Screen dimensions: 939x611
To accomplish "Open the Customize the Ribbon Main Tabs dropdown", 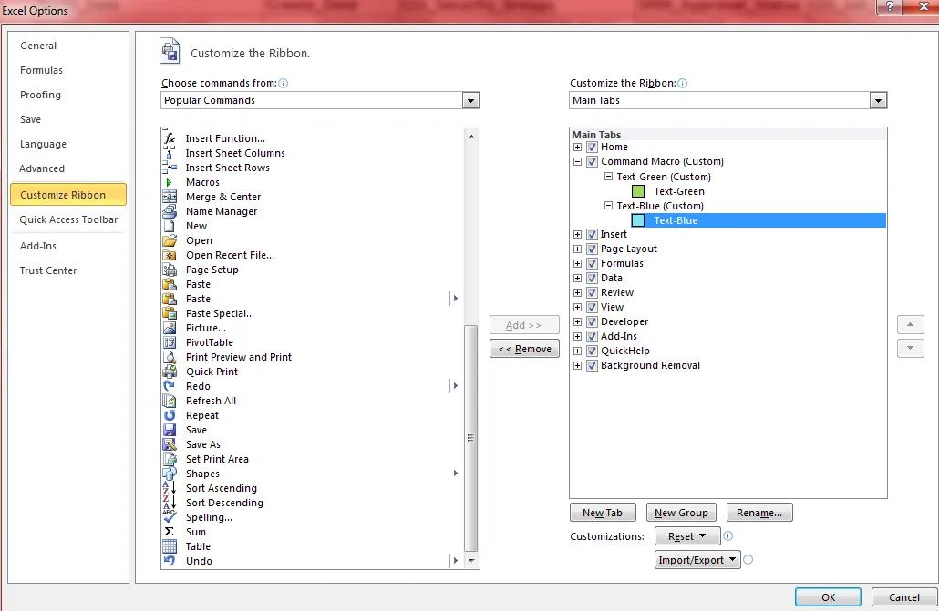I will (x=878, y=100).
